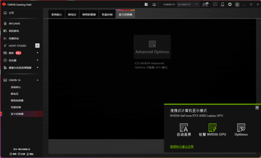Switch to the 性能控制 tab
261x158 pixels.
click(107, 14)
